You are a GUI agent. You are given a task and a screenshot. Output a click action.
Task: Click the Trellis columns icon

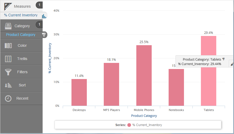point(8,59)
